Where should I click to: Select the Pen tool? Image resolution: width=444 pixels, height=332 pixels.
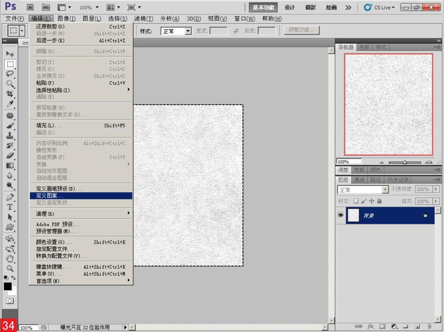[10, 197]
